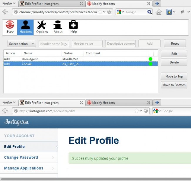Open the bookmarks menu icon in upper toolbar
The image size is (191, 181).
(x=169, y=12)
